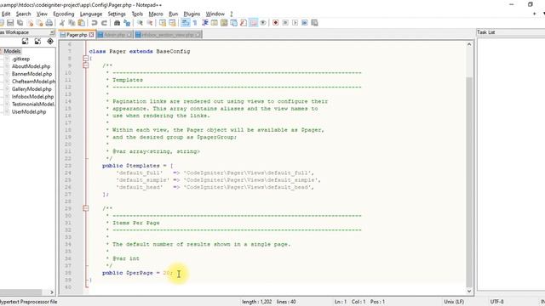This screenshot has width=545, height=306.
Task: Click Run Macro Multiple Times icon
Action: [305, 23]
